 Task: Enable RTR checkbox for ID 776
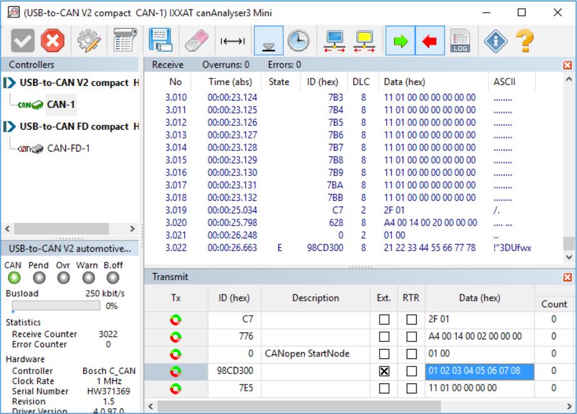point(412,337)
